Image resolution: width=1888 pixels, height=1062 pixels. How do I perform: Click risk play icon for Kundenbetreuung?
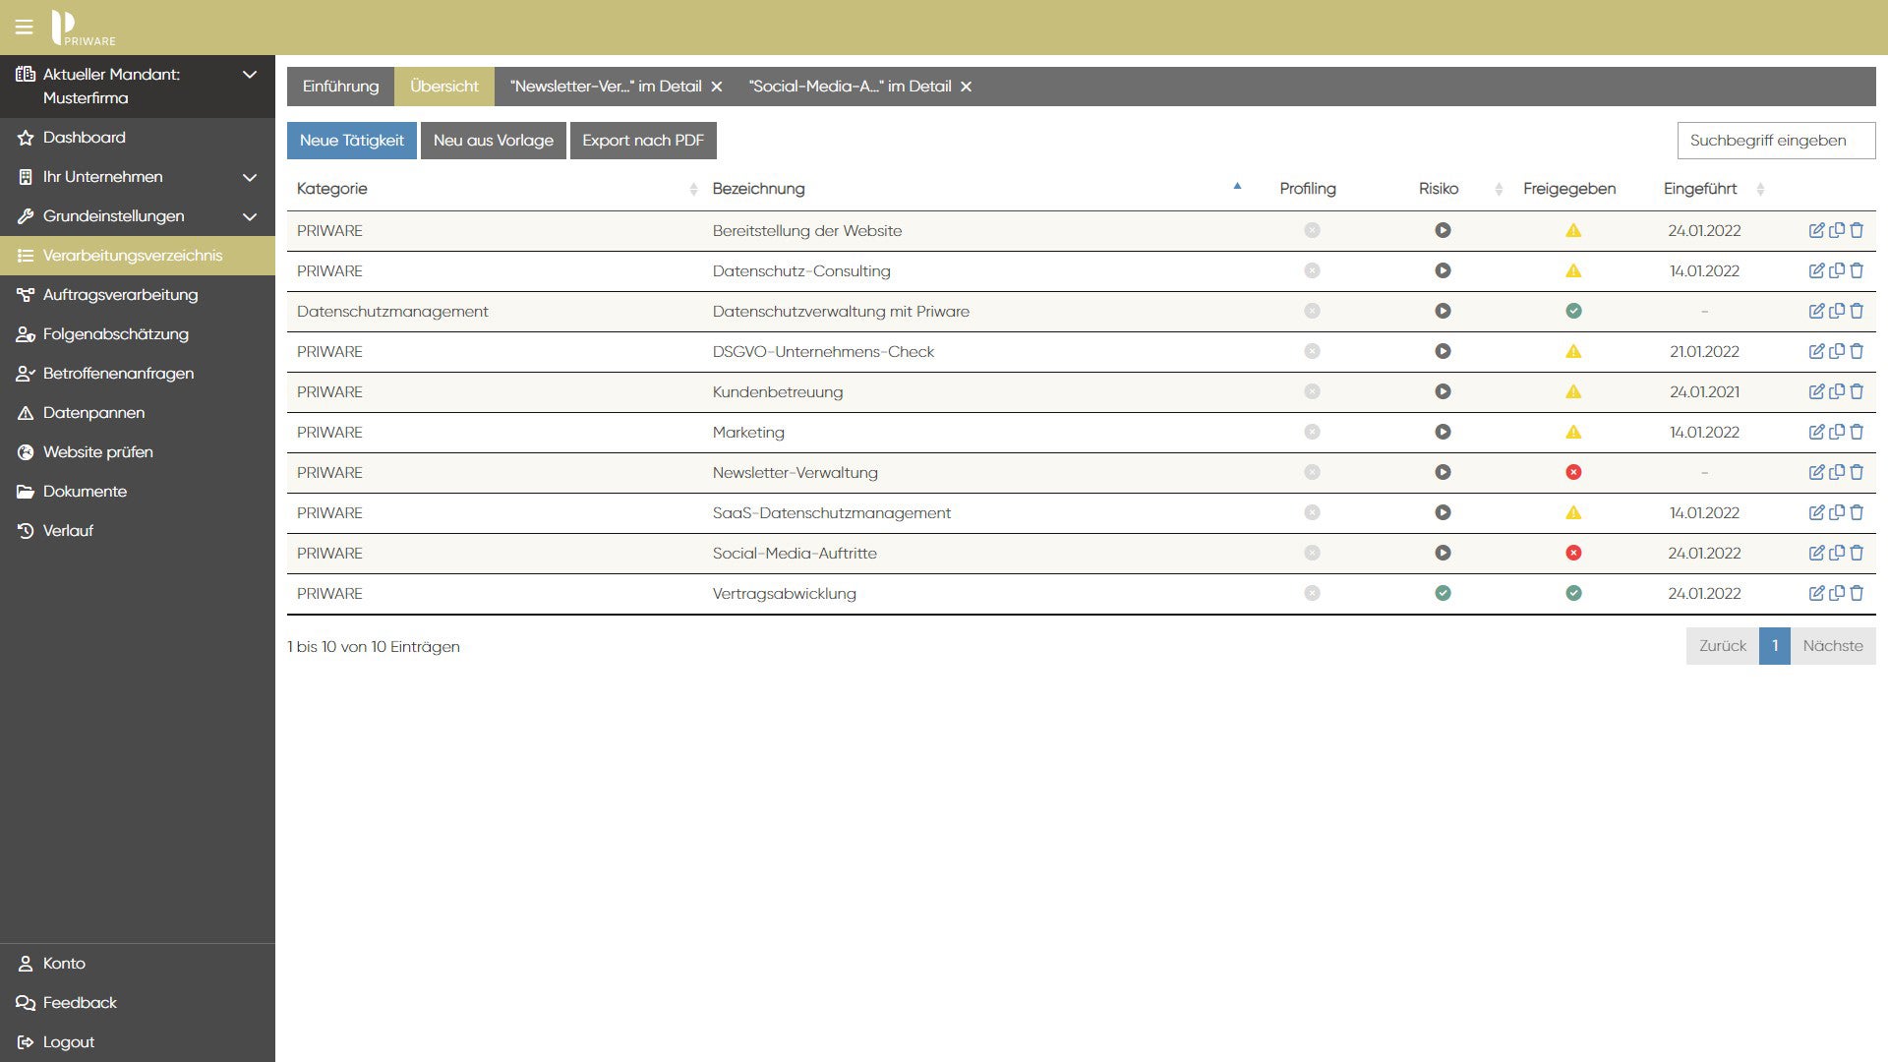(1443, 391)
